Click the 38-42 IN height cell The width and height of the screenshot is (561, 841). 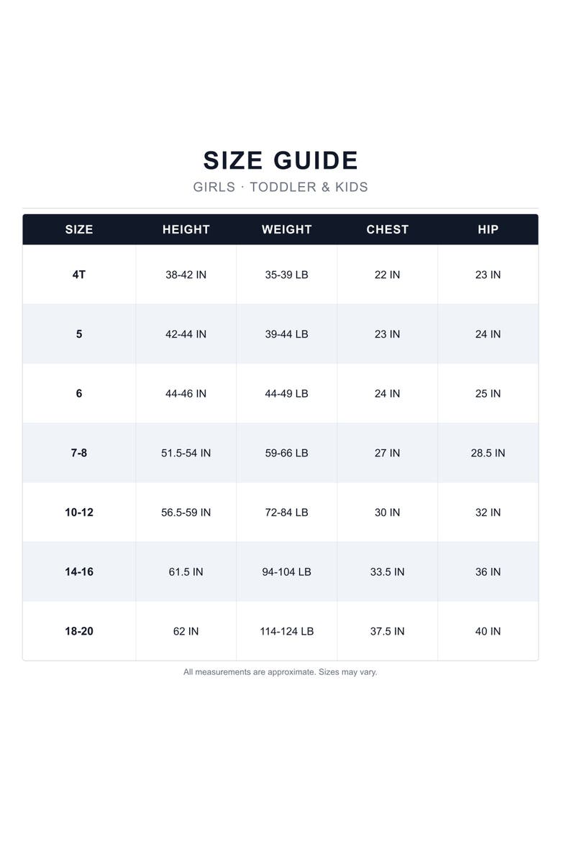click(186, 275)
